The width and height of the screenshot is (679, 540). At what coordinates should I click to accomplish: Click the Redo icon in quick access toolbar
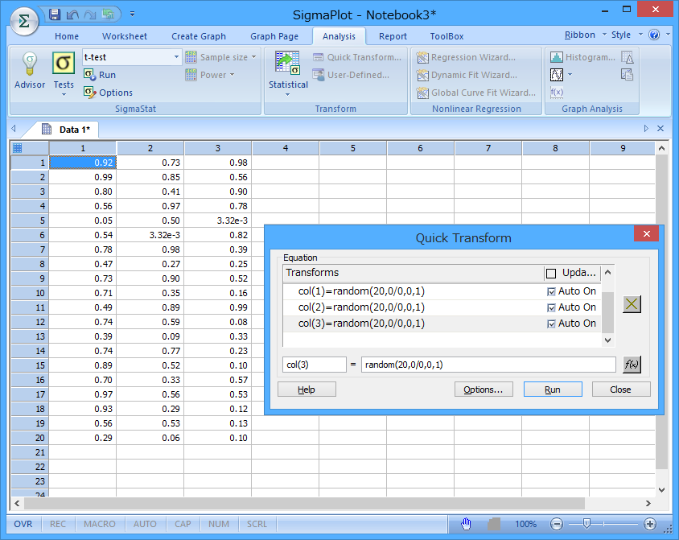[90, 14]
